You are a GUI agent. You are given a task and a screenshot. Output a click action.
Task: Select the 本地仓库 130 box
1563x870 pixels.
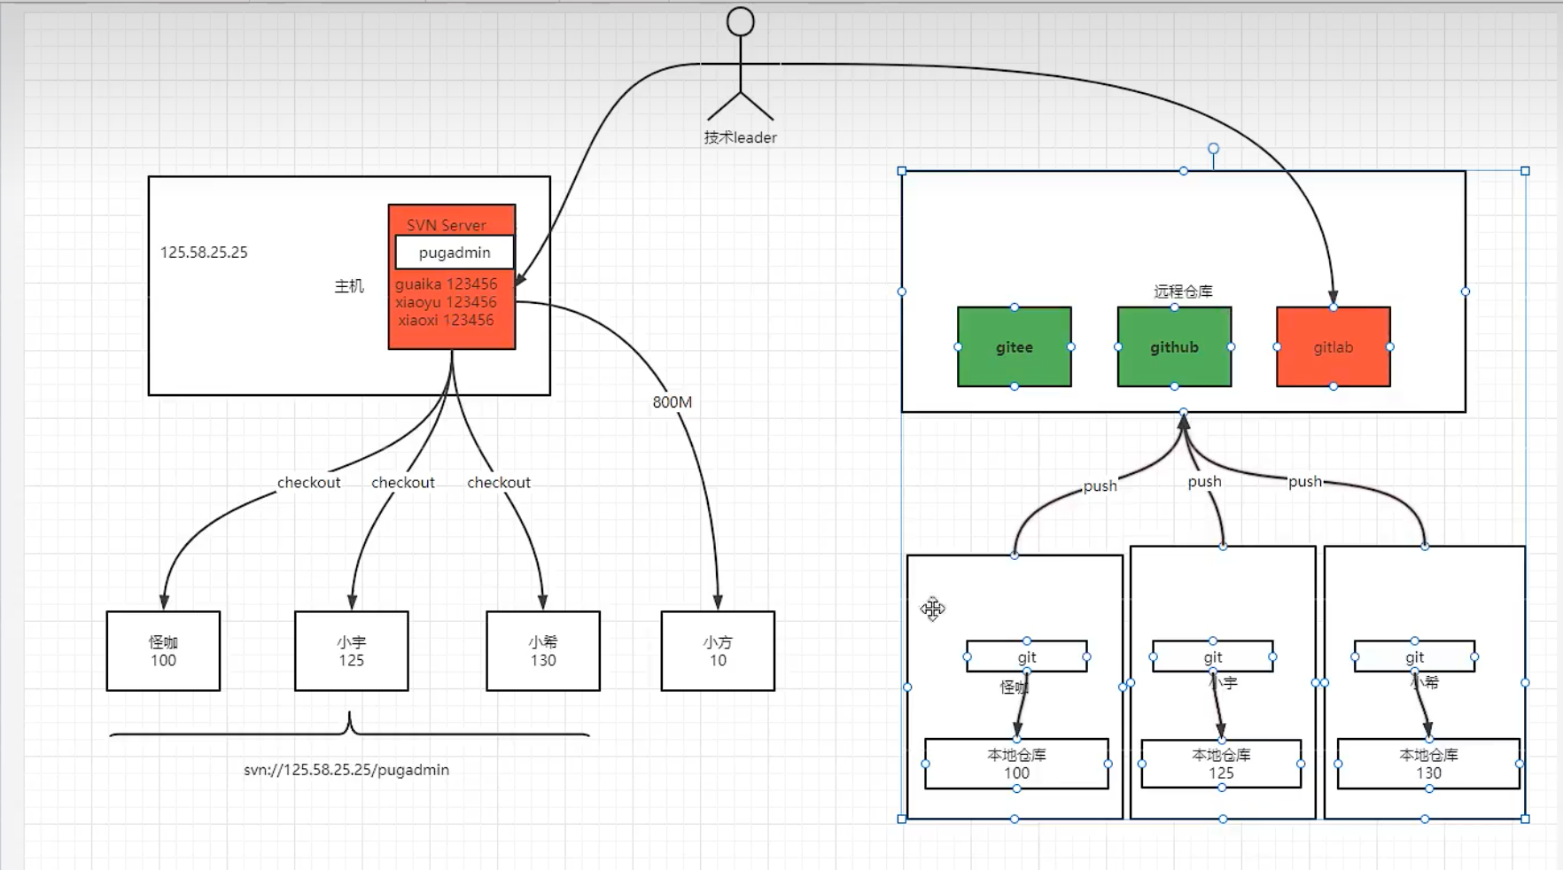(x=1429, y=764)
